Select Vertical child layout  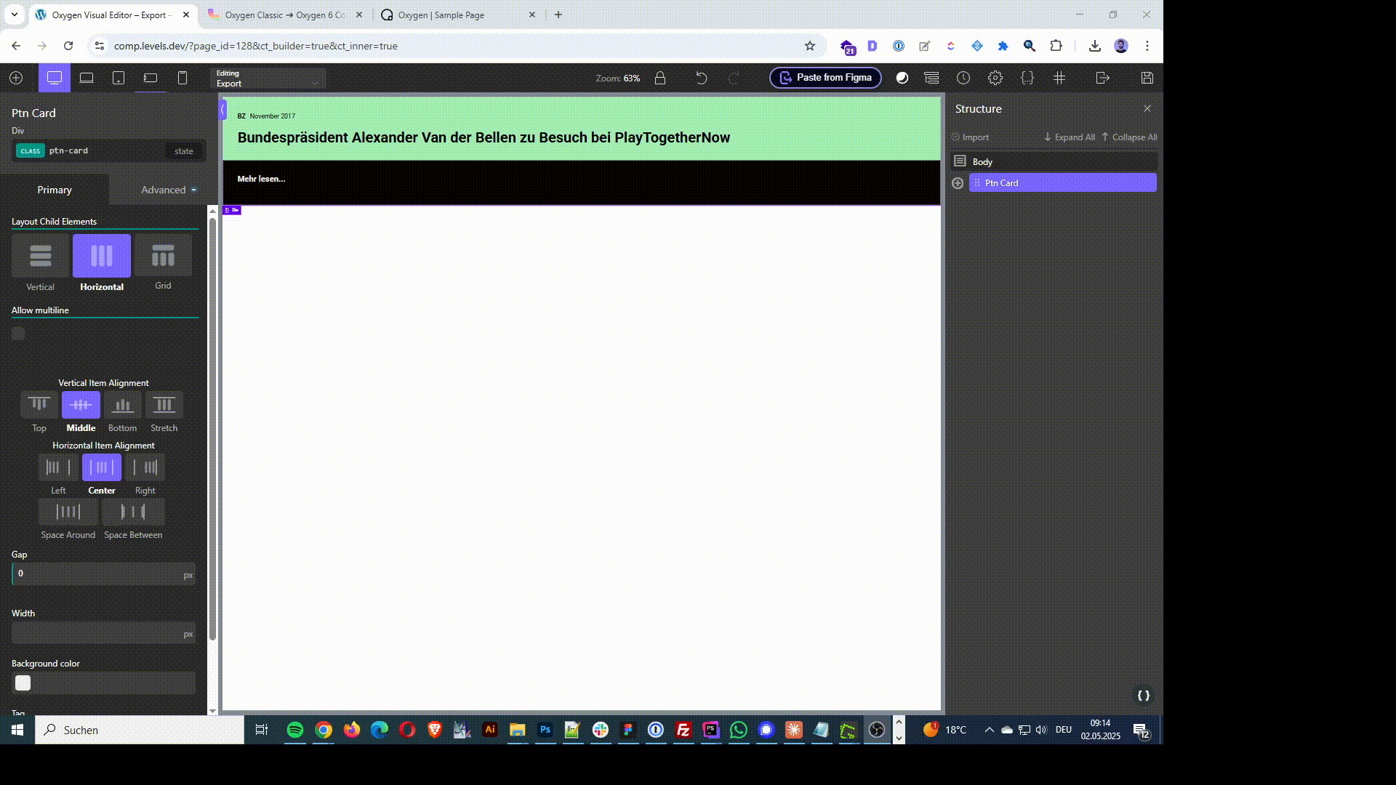(x=40, y=256)
